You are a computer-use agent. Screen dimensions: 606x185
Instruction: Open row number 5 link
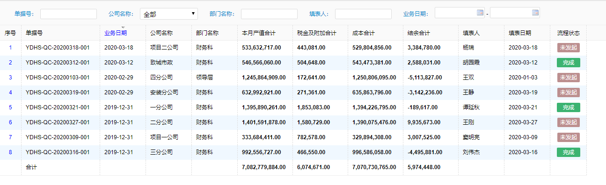tap(11, 107)
